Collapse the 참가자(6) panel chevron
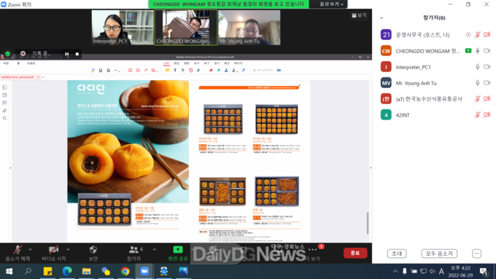Viewport: 496px width, 279px height. click(x=381, y=17)
